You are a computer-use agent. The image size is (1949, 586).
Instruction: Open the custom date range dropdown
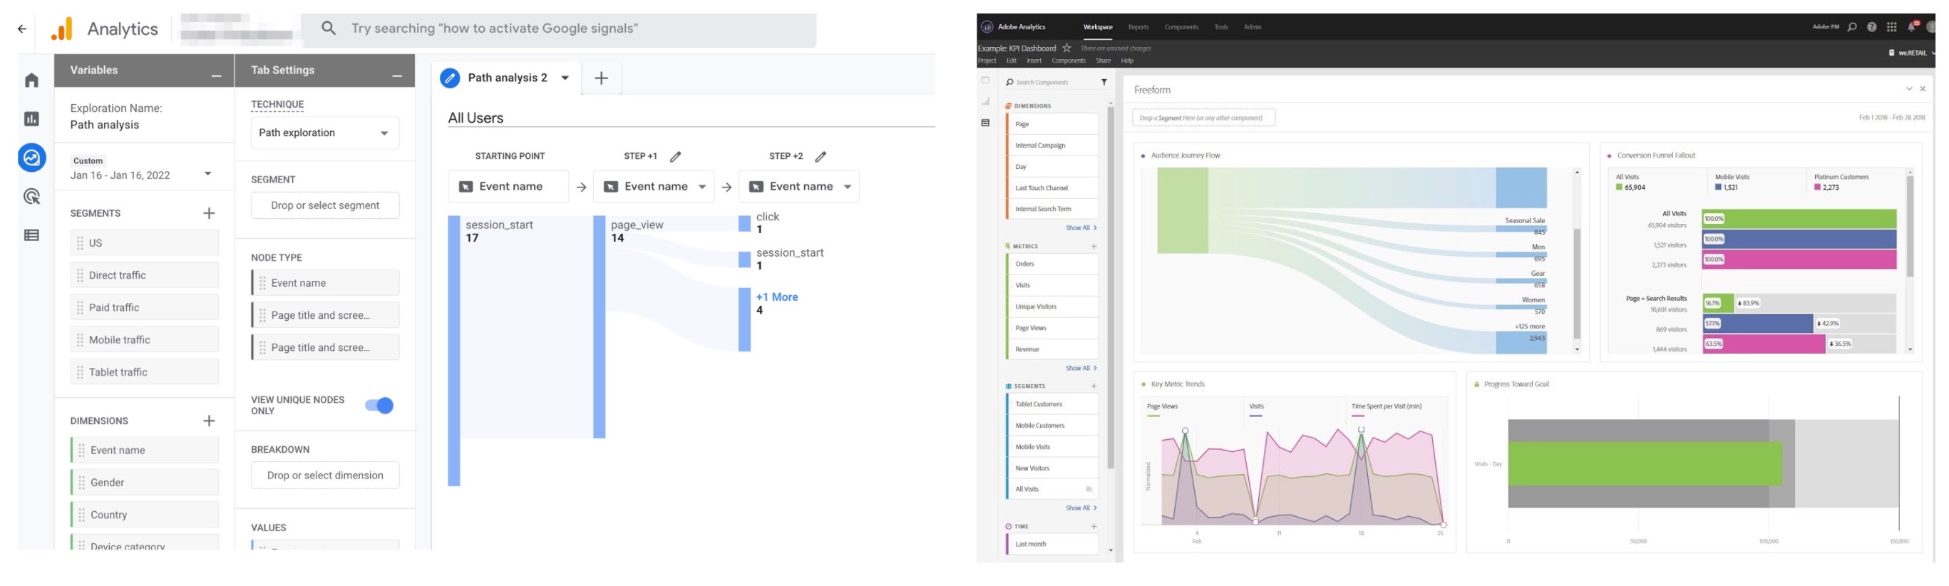(x=207, y=174)
